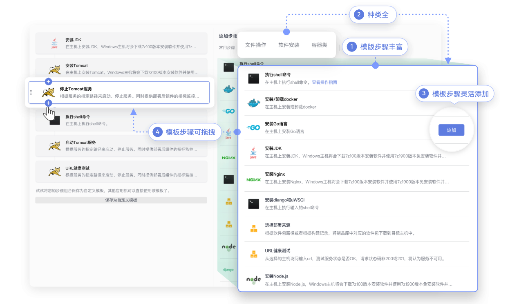Click 安装Node.js title in popup list
This screenshot has height=304, width=519.
point(277,276)
